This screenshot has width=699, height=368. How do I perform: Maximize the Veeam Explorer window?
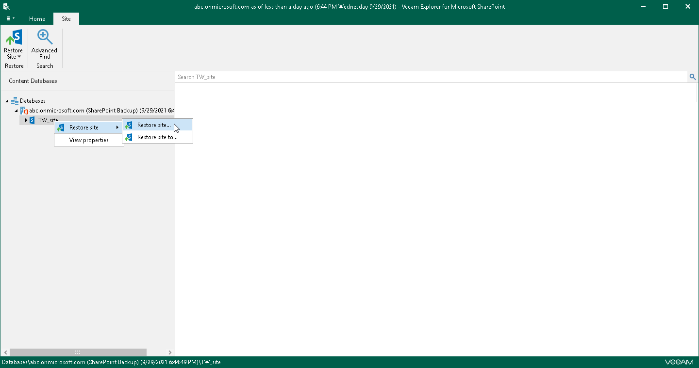666,7
